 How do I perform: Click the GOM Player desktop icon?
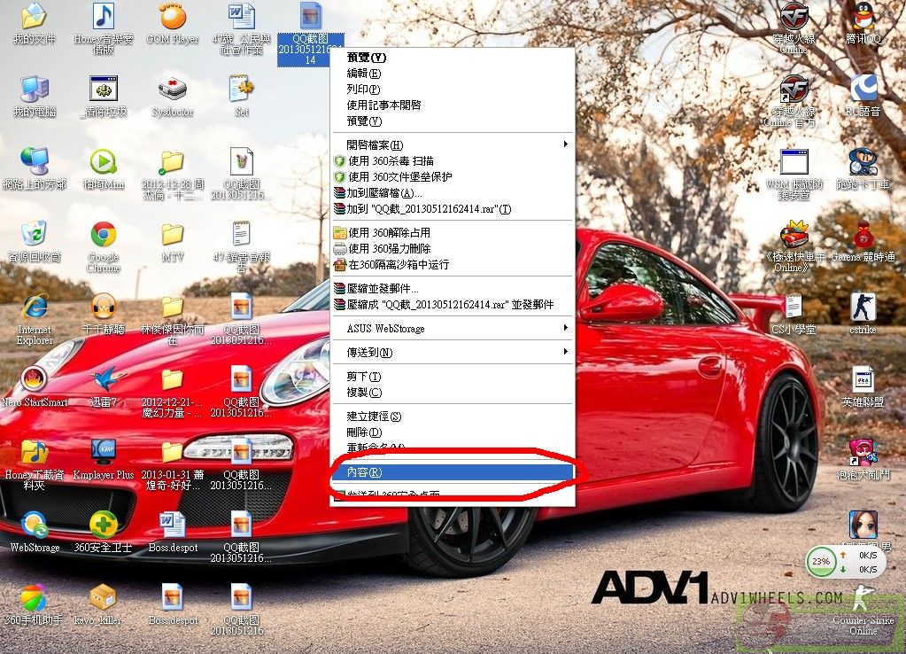point(173,18)
